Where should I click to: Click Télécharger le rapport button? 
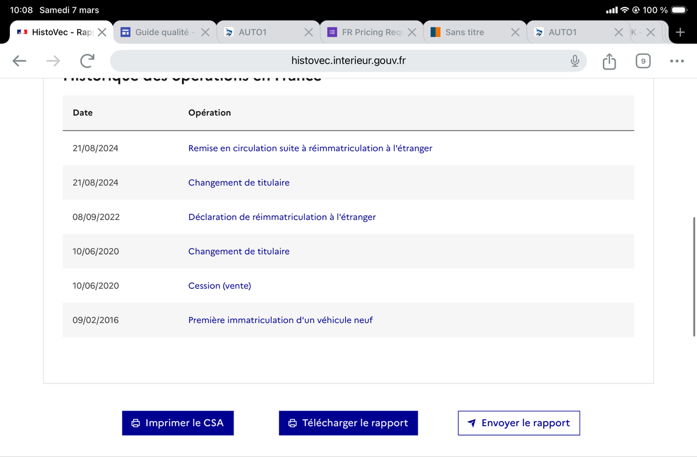pyautogui.click(x=348, y=423)
